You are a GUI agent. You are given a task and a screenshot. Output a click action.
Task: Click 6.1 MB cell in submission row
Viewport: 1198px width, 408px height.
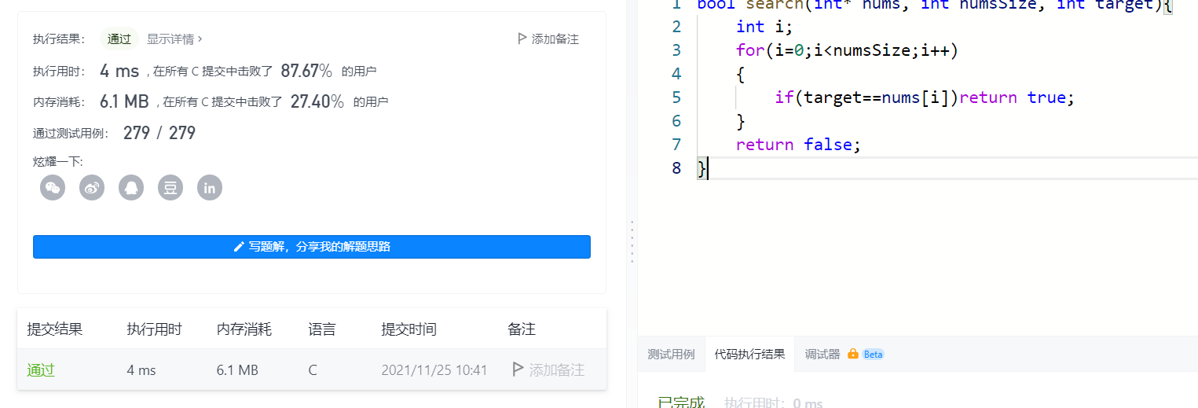pos(237,370)
